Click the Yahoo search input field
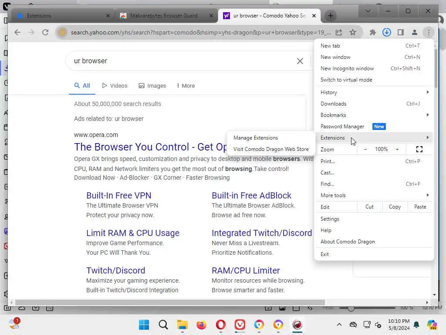Screen dimensions: 446x335 pos(182,61)
